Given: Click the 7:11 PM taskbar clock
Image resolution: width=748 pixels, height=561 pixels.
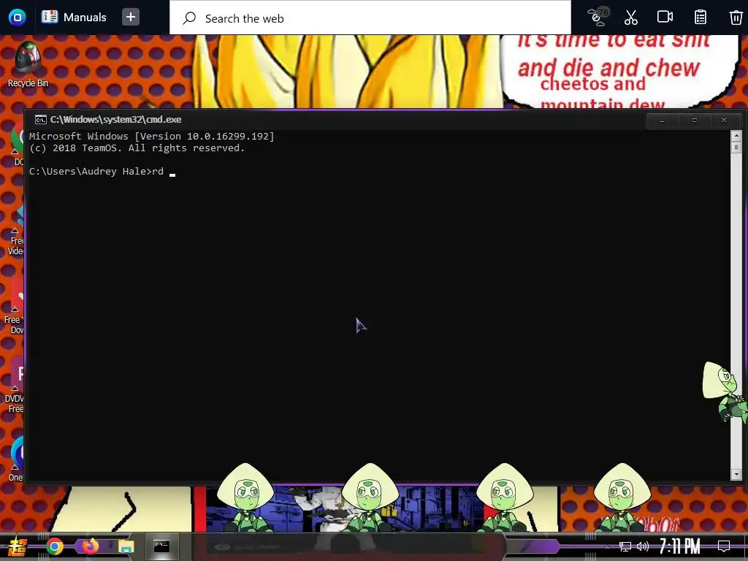Looking at the screenshot, I should click(x=679, y=546).
